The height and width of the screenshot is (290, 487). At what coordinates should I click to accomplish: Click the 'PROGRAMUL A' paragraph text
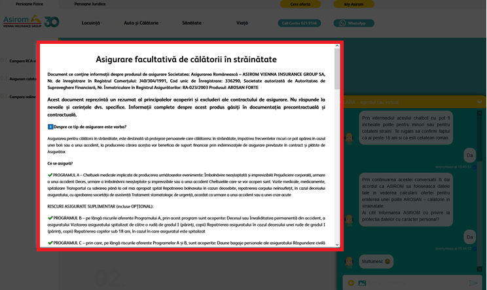click(x=187, y=185)
